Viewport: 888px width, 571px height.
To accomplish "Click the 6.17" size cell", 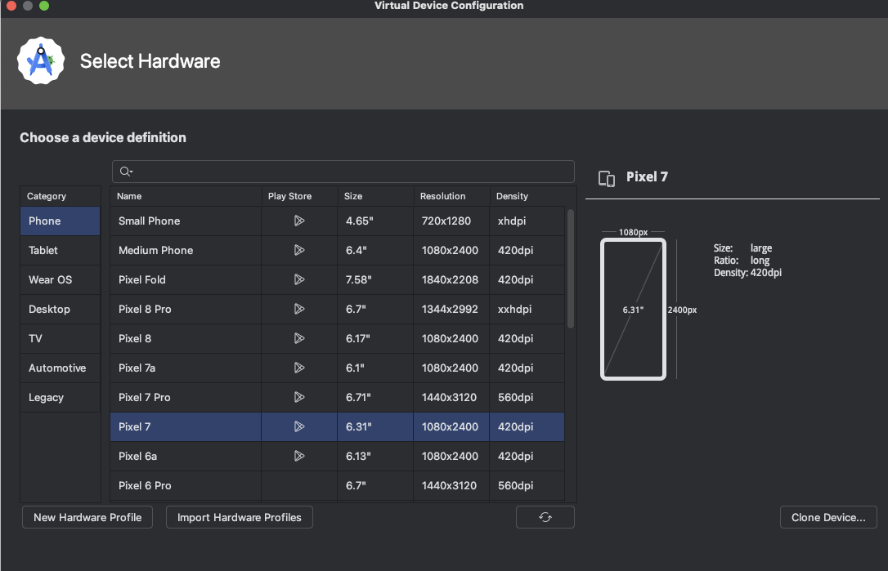I will point(375,338).
